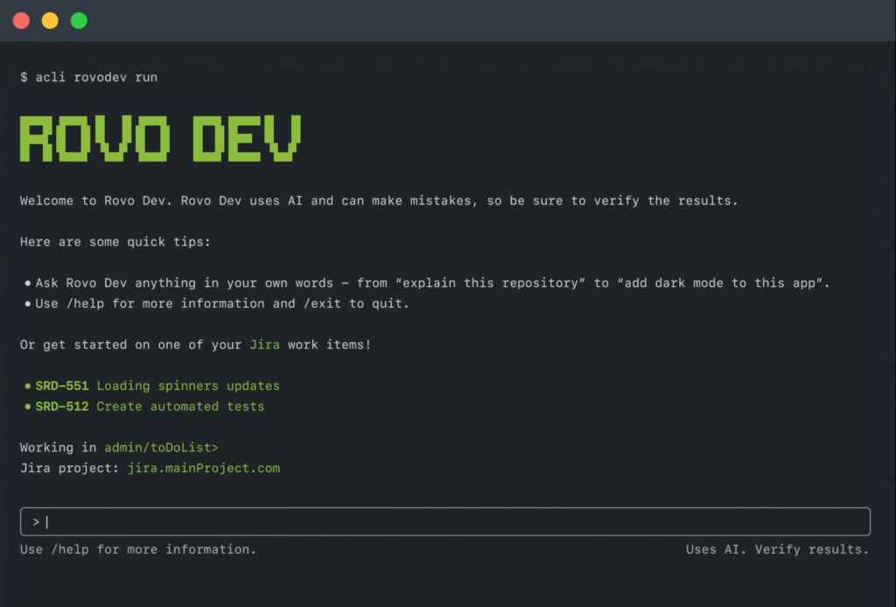
Task: Open the SRD-551 work item key
Action: coord(62,386)
